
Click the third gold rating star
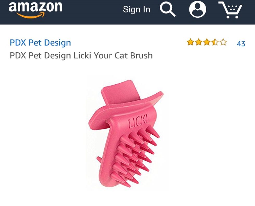click(207, 42)
